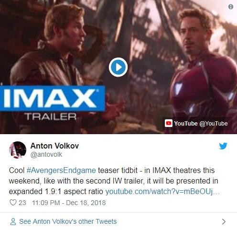Open Anton Volkov's profile avatar
Viewport: 237px width, 230px height.
[18, 150]
